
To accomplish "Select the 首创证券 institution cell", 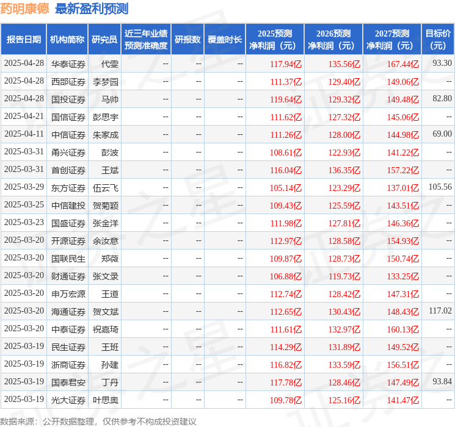I will pyautogui.click(x=68, y=170).
